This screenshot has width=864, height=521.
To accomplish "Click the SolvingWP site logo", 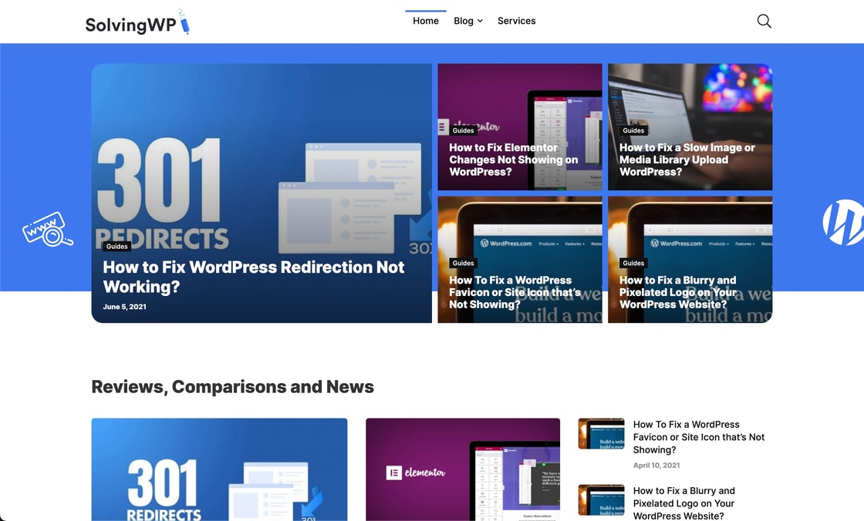I will 138,22.
